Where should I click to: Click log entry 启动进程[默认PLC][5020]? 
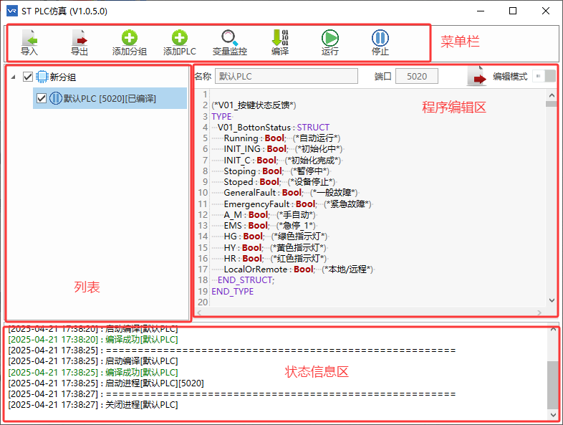[106, 383]
